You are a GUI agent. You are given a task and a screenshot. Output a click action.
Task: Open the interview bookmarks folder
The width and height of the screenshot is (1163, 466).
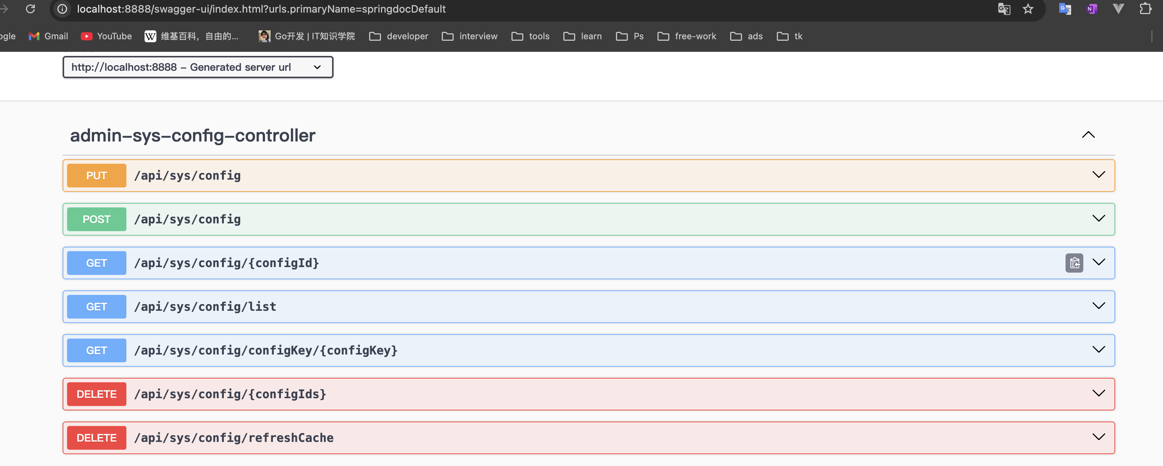(x=470, y=36)
